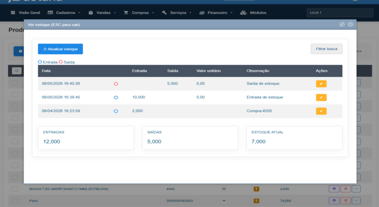Image resolution: width=379 pixels, height=207 pixels.
Task: Expand the Serviços menu
Action: (177, 12)
